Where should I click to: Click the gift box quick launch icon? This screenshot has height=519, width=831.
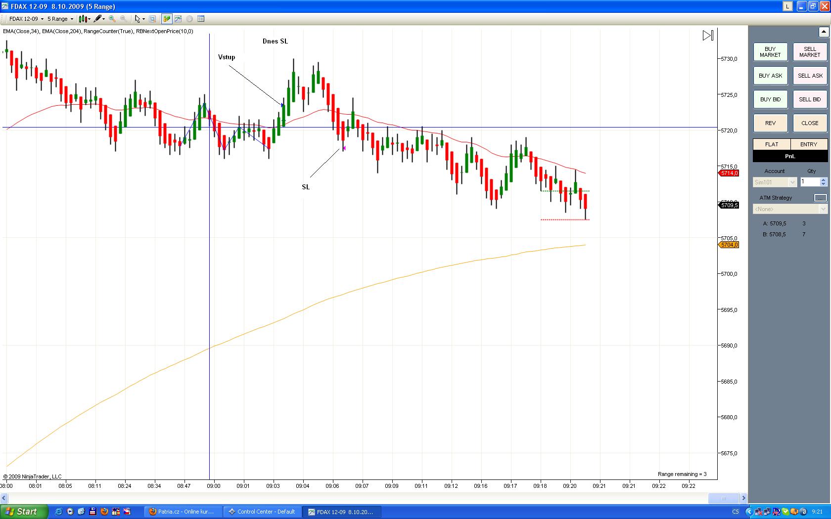pos(116,512)
